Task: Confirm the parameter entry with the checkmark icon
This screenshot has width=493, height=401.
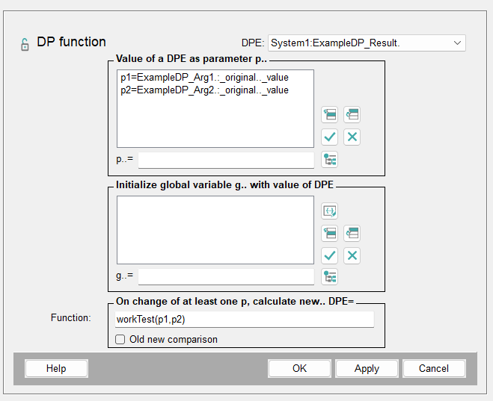Action: pyautogui.click(x=329, y=137)
